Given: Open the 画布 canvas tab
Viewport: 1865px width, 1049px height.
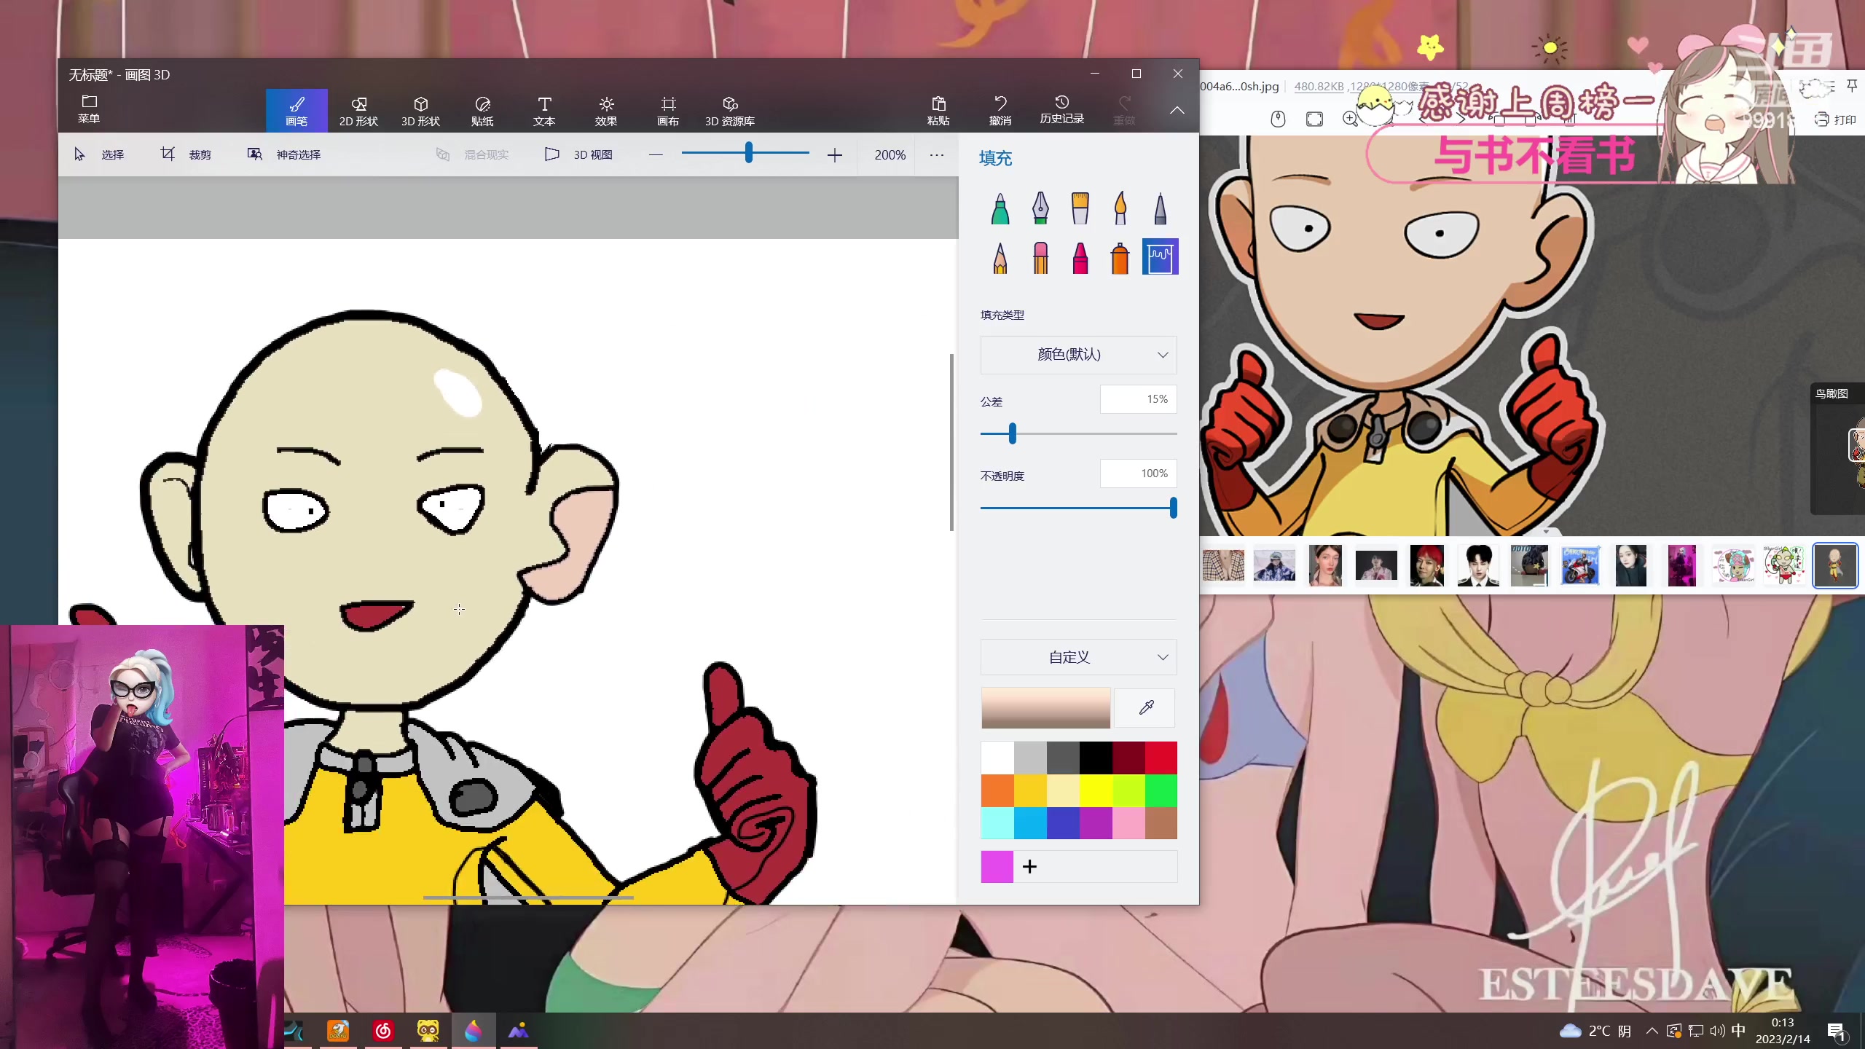Looking at the screenshot, I should pos(668,111).
